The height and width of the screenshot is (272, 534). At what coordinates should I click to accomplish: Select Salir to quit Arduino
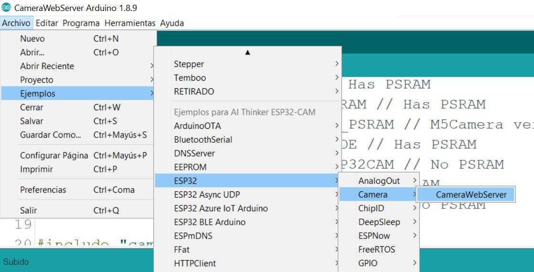29,210
